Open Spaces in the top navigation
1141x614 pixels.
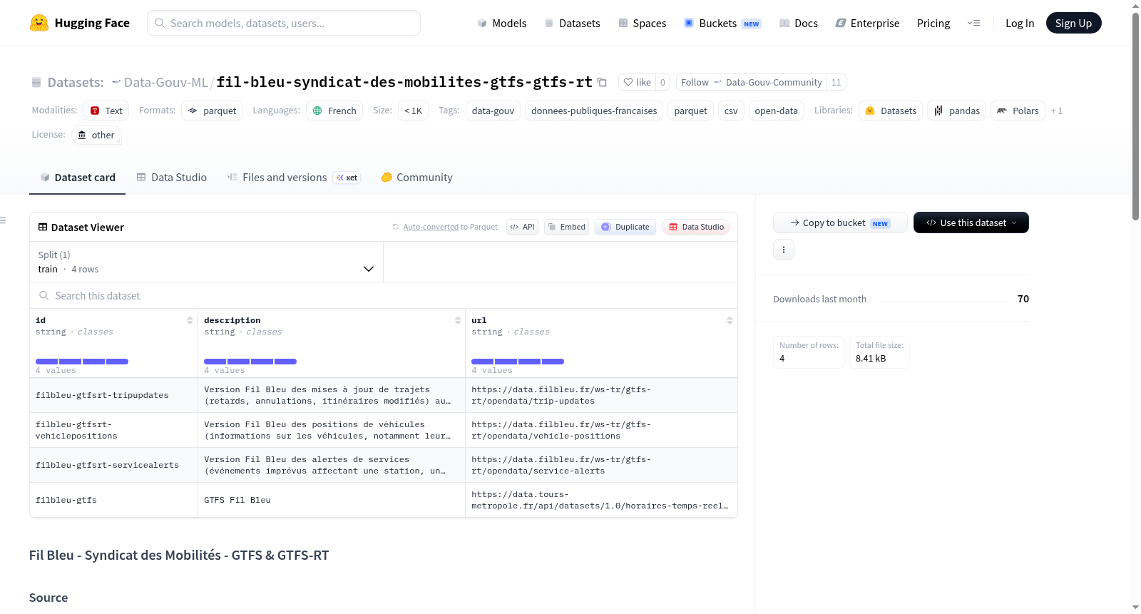pos(642,23)
